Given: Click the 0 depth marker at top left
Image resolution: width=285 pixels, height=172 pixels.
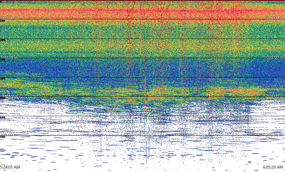Looking at the screenshot, I should (1, 2).
